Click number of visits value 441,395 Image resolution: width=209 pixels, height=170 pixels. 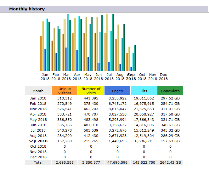click(91, 98)
